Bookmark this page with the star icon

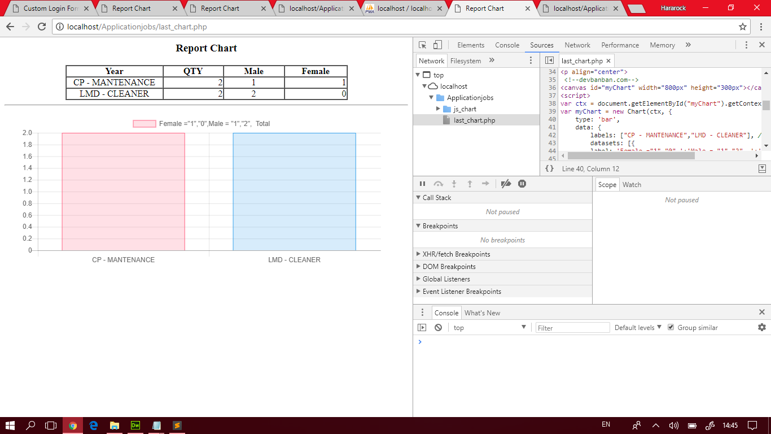click(743, 27)
